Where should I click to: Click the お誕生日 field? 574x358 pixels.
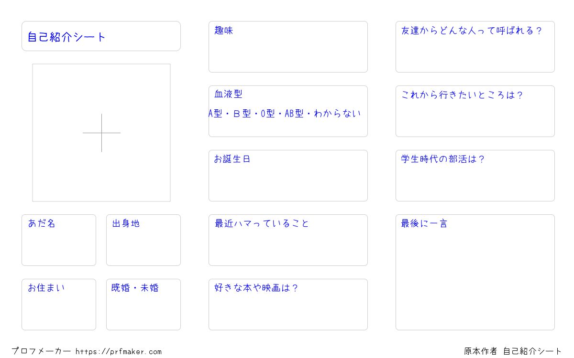(x=288, y=176)
